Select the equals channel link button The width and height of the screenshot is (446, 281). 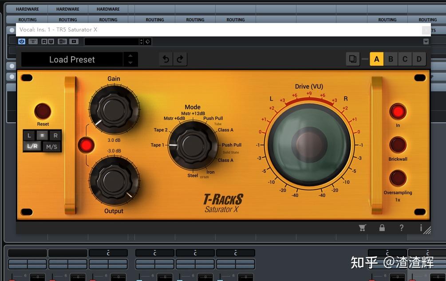42,136
